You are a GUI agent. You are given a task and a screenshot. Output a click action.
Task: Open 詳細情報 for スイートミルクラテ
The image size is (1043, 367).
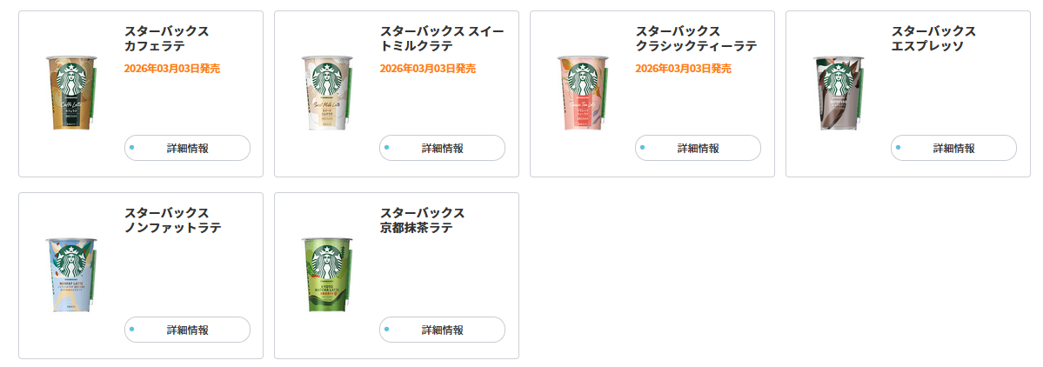click(443, 148)
